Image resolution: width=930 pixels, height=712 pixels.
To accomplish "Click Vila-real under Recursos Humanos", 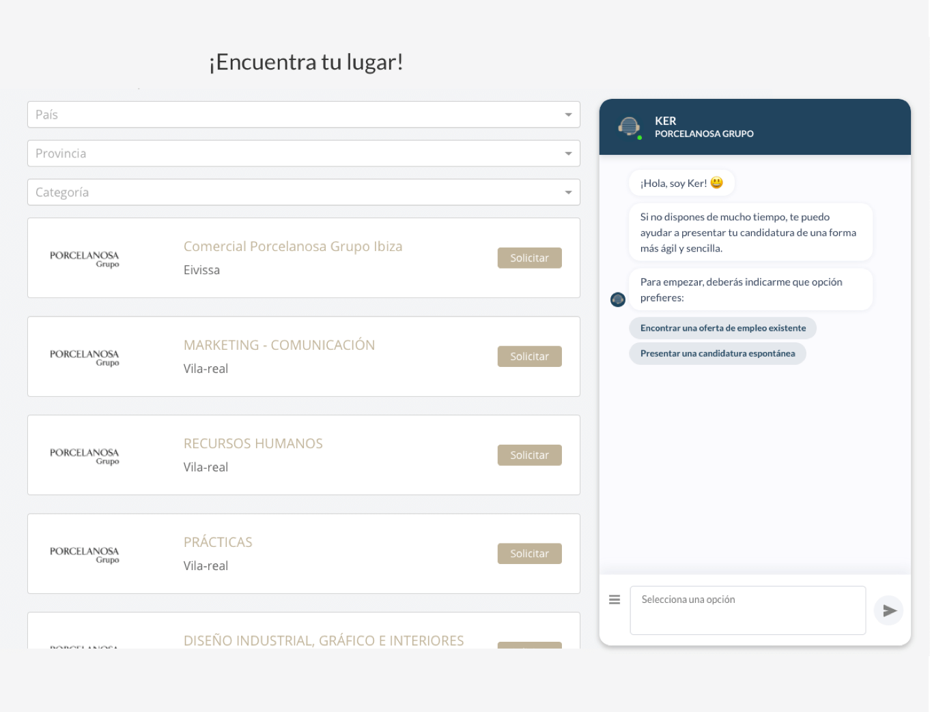I will [206, 467].
